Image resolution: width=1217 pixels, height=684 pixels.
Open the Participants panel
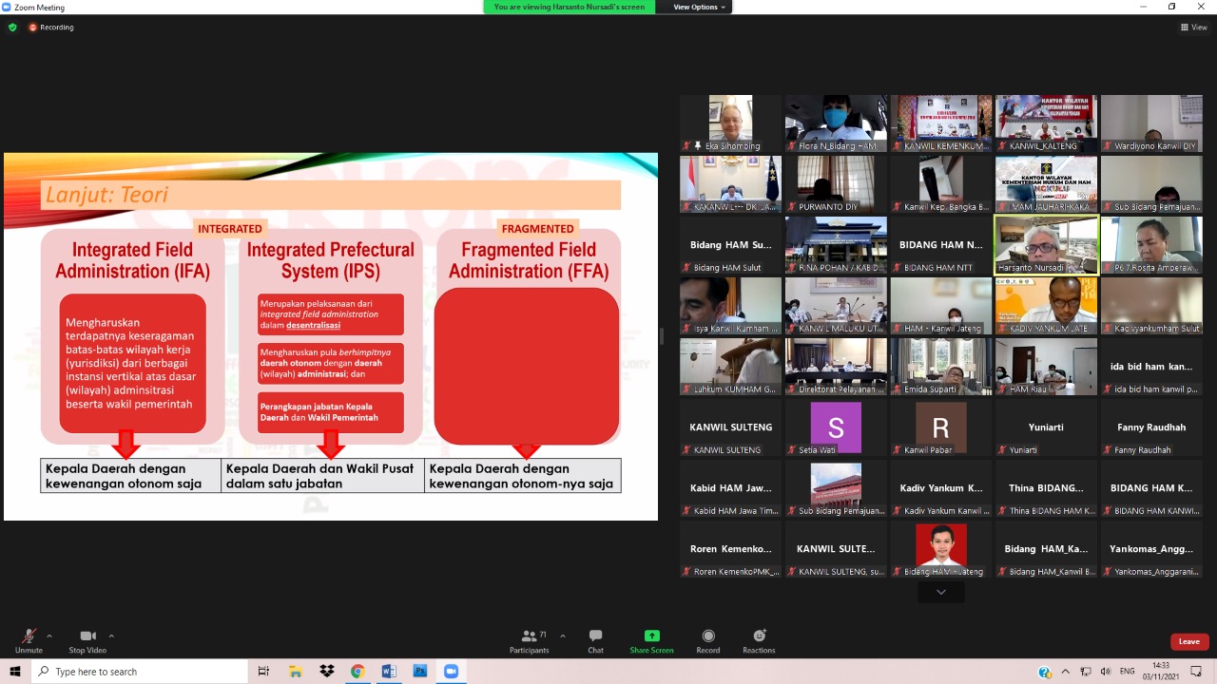click(x=529, y=636)
